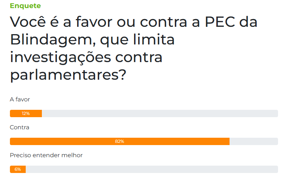Click gray unfilled part of 'Contra' bar
Screen dimensions: 285x184
coord(254,141)
